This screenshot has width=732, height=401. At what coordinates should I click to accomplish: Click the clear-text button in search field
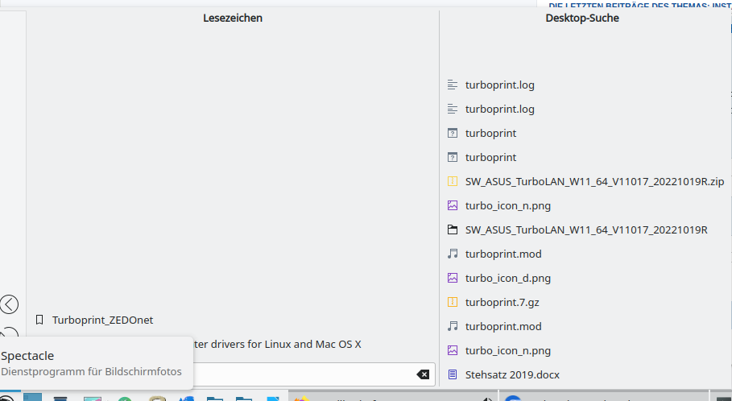[423, 374]
